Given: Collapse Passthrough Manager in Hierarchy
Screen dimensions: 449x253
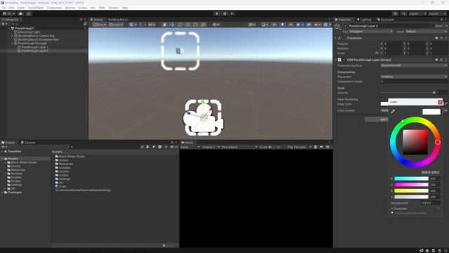Looking at the screenshot, I should coord(13,44).
